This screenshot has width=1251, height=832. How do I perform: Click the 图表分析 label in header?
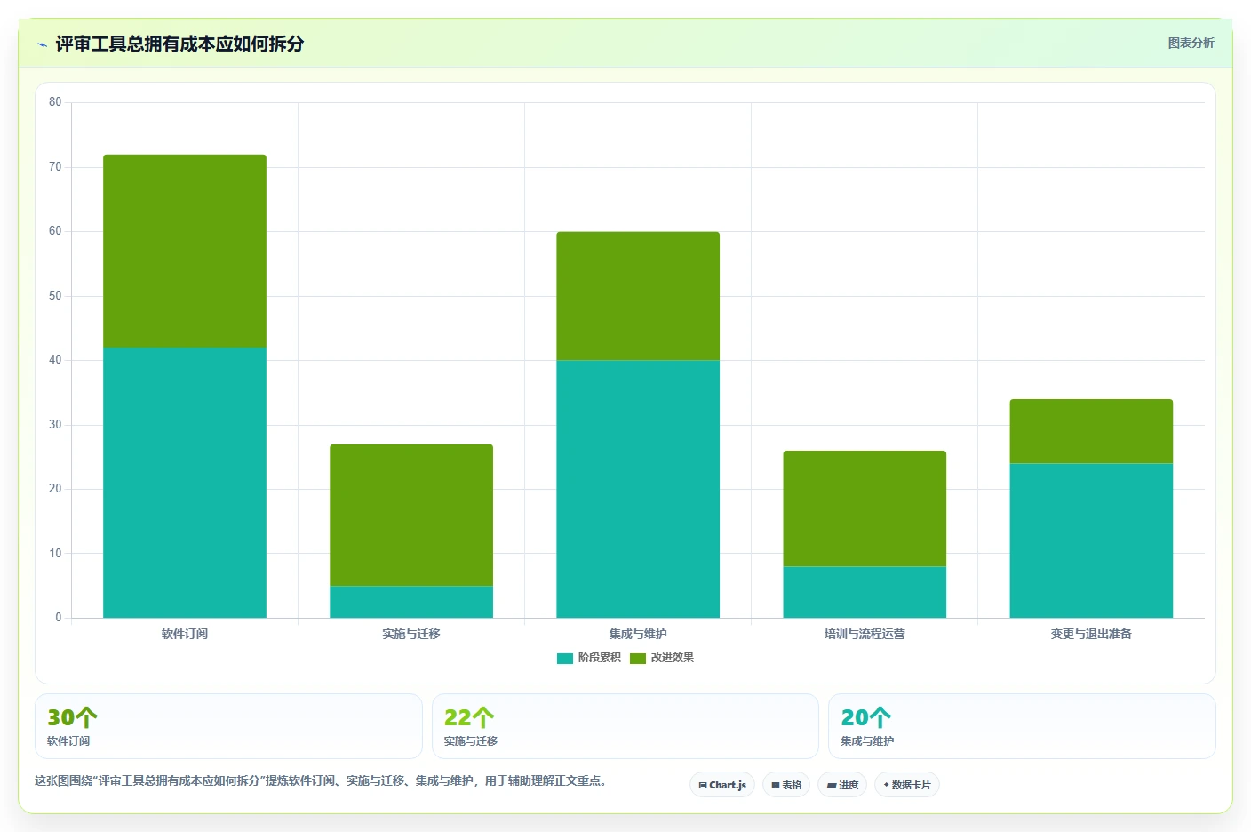1191,43
